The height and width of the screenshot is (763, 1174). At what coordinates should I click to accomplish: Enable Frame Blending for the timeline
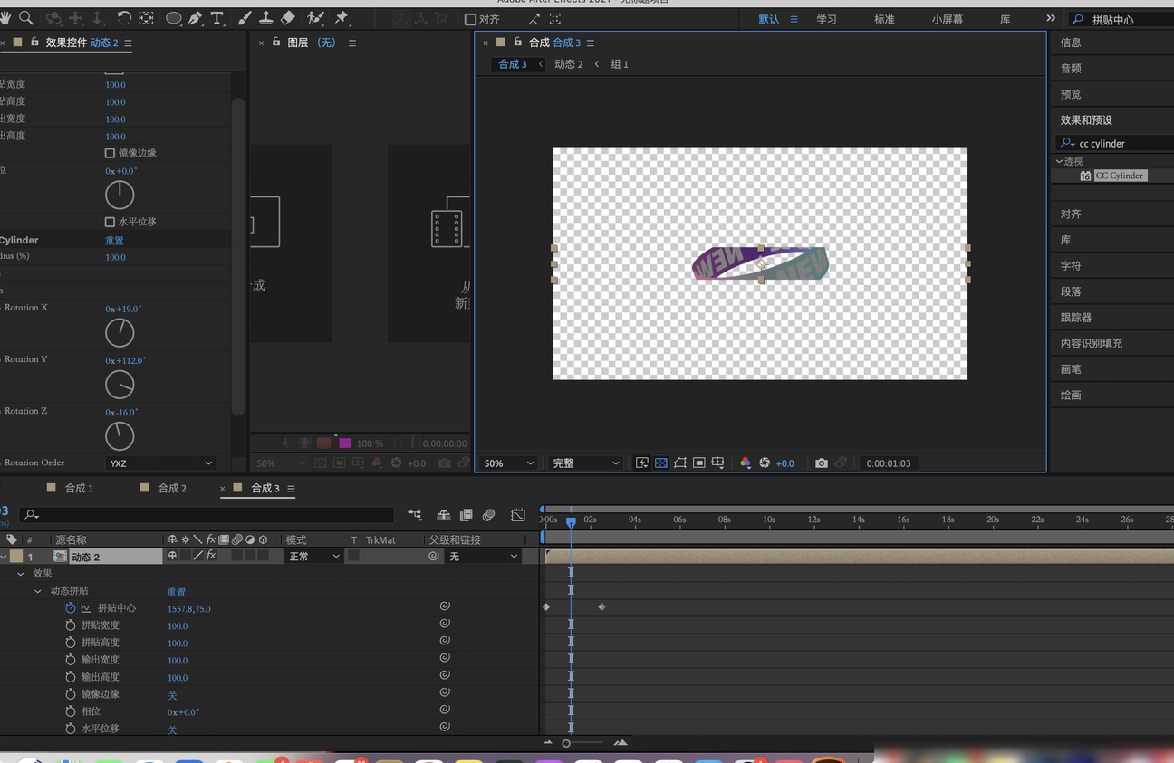pos(467,515)
